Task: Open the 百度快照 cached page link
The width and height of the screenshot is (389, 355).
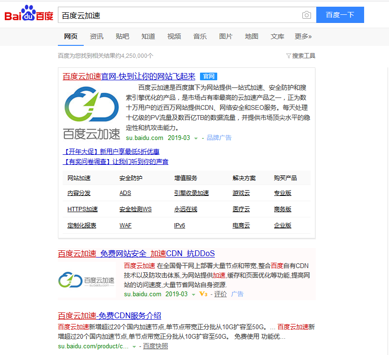Action: point(156,346)
